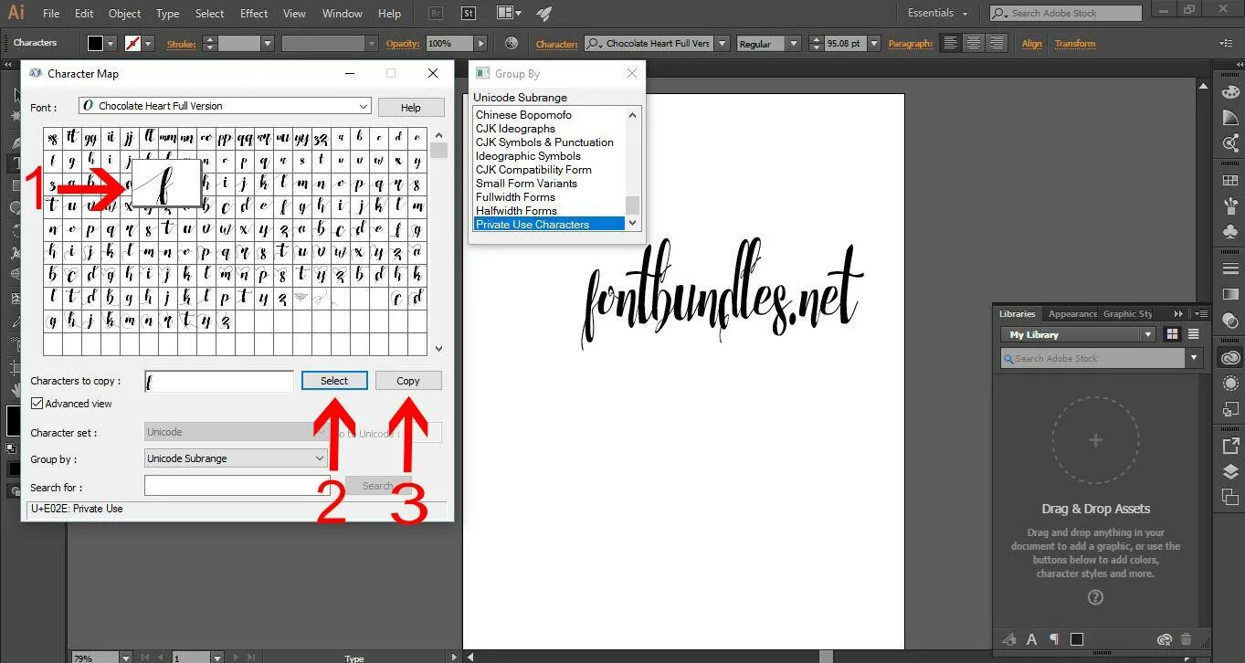Add paragraph style icon in Libraries panel

(x=1054, y=639)
